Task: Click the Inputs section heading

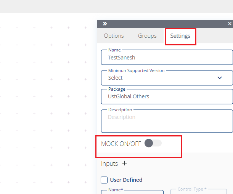Action: tap(109, 164)
